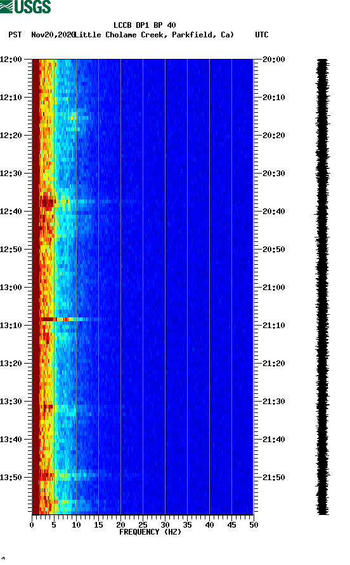Click the 12:20 PST time label

[11, 136]
